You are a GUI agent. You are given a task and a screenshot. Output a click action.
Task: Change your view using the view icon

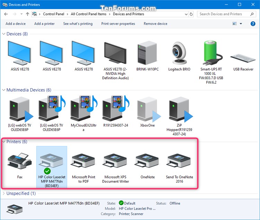coord(234,24)
